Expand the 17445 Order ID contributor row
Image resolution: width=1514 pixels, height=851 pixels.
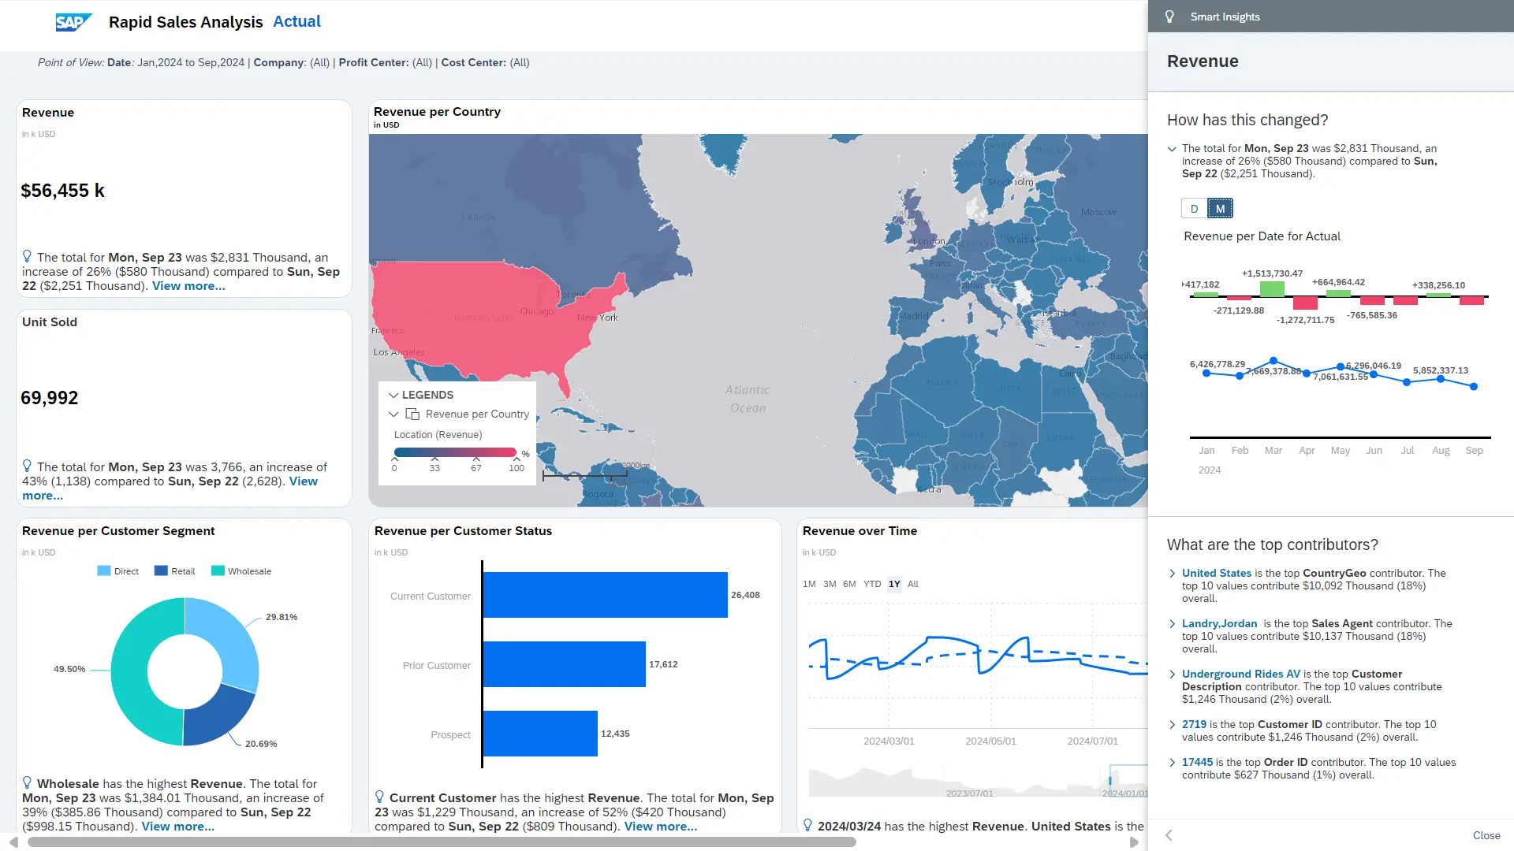pyautogui.click(x=1172, y=763)
